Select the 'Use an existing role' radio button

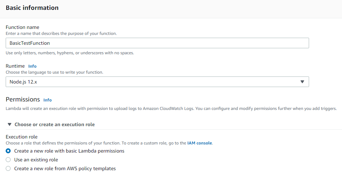(x=8, y=160)
